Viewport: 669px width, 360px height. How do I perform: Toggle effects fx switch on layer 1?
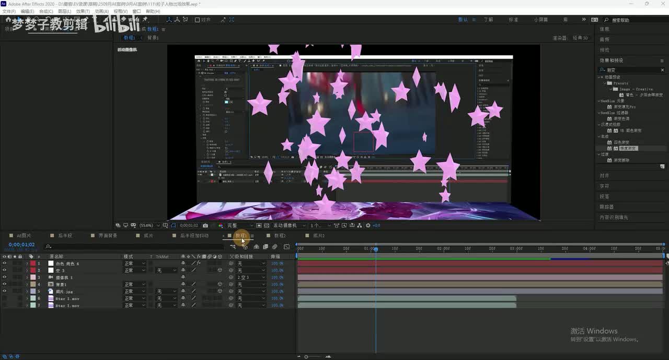199,263
